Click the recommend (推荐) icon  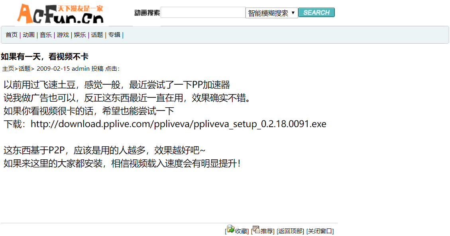point(256,229)
